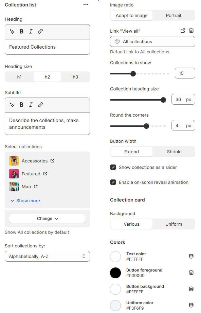The height and width of the screenshot is (313, 201).
Task: Connect dynamic source for Text color
Action: click(x=191, y=256)
